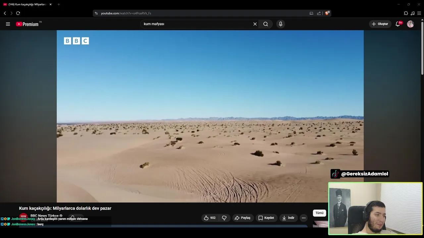Click the video title Kum kaçakçılığı
424x238 pixels.
click(x=65, y=208)
